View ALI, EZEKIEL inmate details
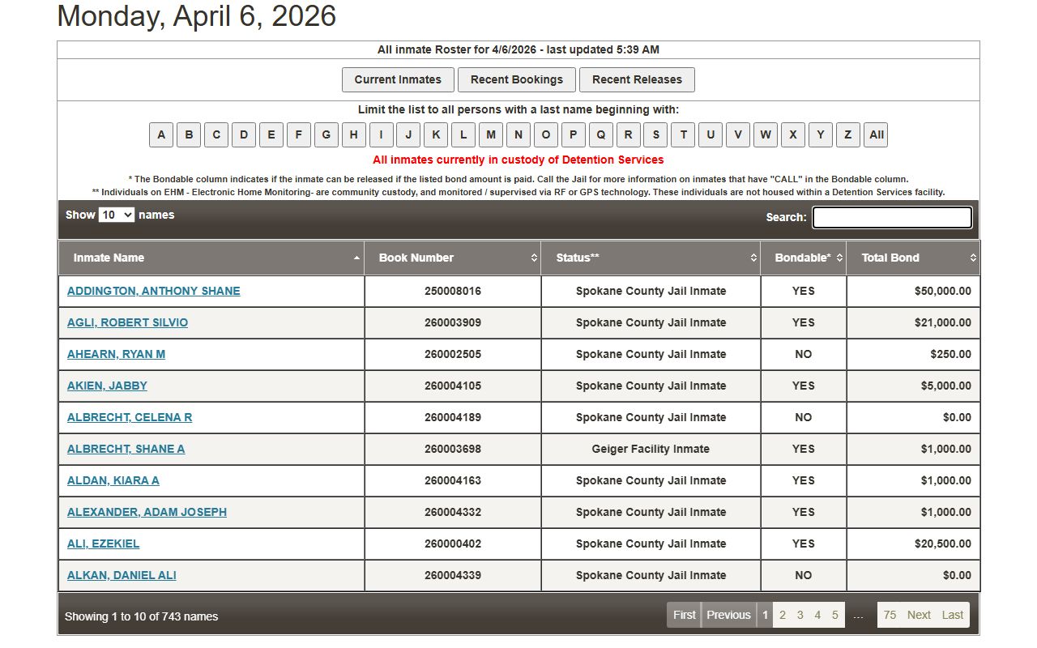Image resolution: width=1037 pixels, height=648 pixels. click(103, 544)
